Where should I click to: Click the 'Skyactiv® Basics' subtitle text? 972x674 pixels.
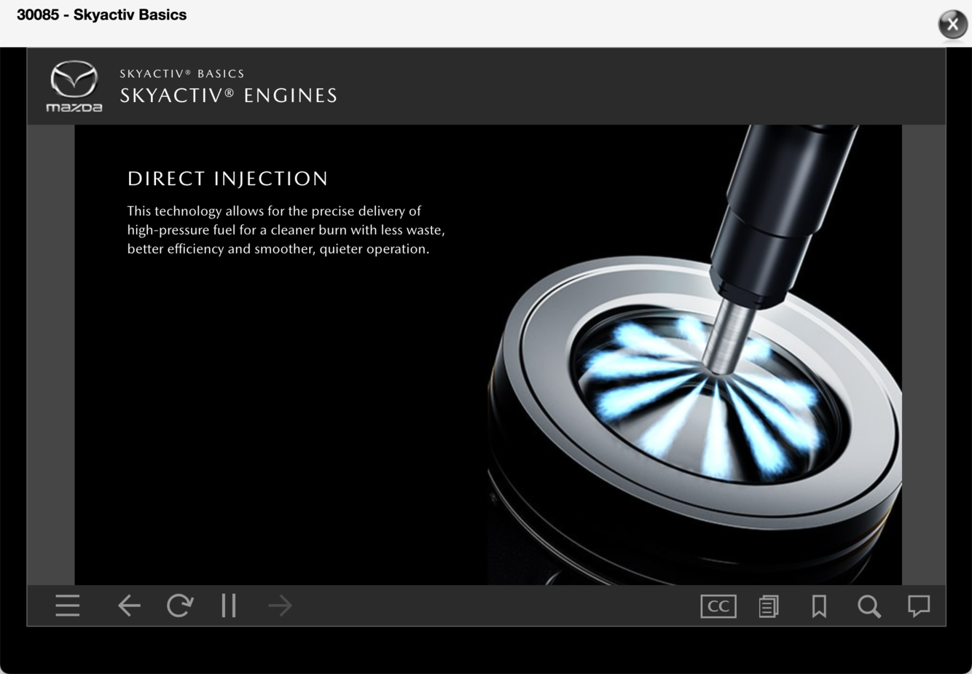[x=182, y=74]
